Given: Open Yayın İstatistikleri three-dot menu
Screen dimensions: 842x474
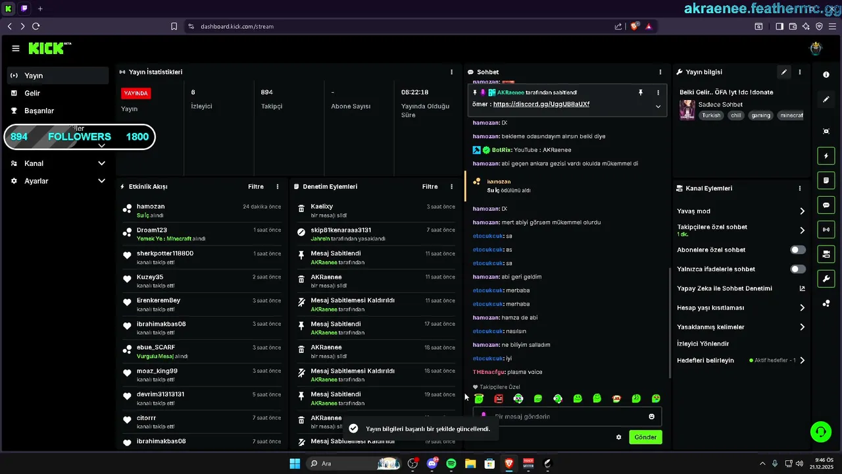Looking at the screenshot, I should tap(451, 72).
